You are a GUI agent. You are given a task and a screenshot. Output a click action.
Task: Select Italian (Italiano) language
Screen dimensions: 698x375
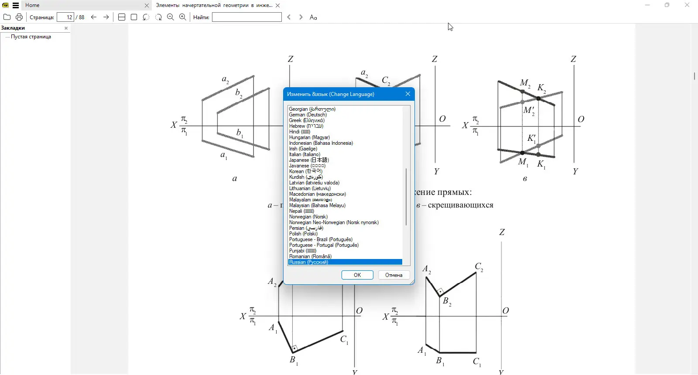[x=345, y=154]
